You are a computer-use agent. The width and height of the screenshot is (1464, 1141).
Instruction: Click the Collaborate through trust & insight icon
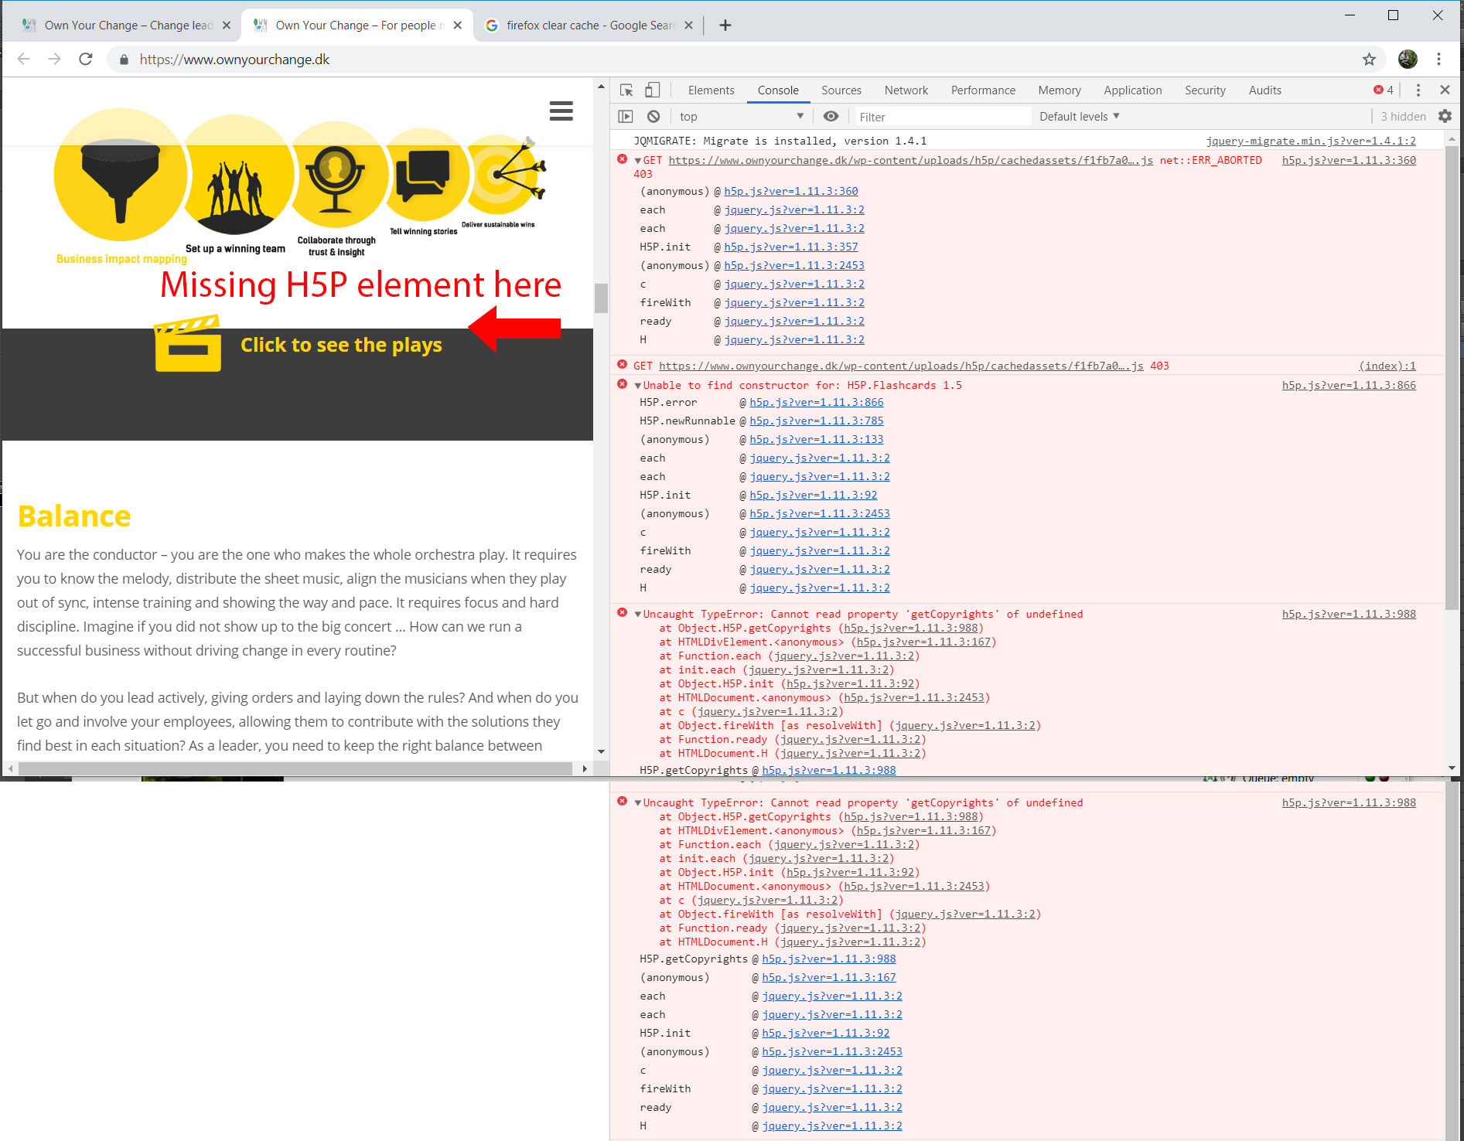335,175
